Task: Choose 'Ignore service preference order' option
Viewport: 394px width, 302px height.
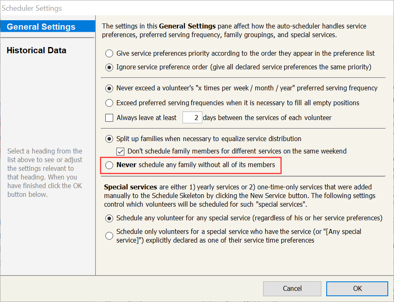Action: [x=109, y=67]
